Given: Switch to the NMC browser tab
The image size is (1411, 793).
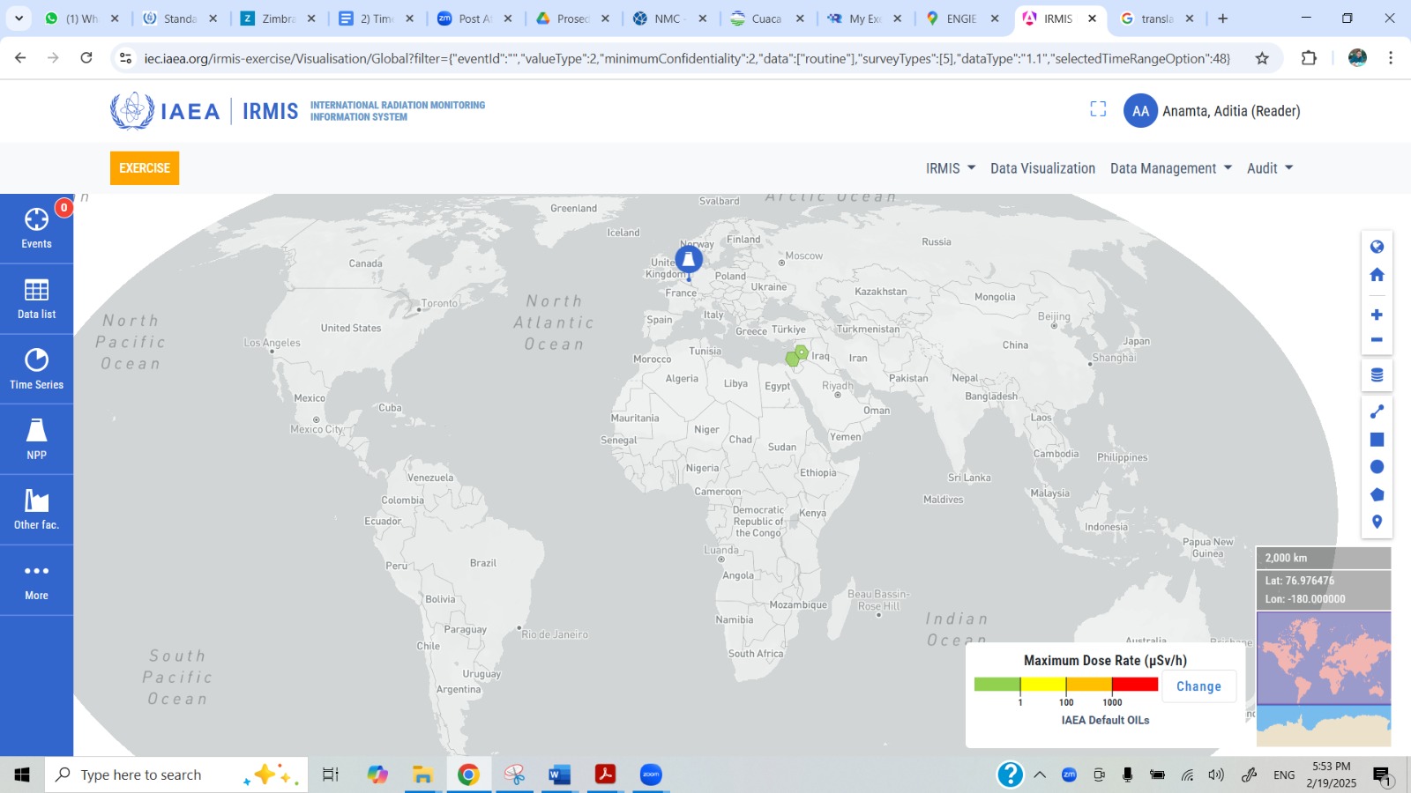Looking at the screenshot, I should tap(670, 19).
